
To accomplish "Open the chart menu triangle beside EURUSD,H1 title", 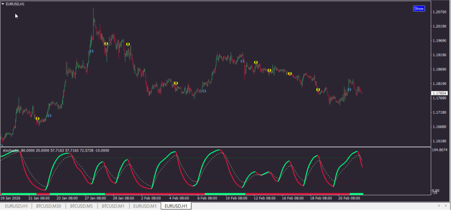I will 3,5.
